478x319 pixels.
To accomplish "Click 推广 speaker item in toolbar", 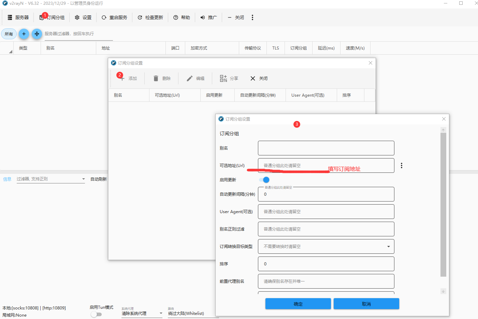I will point(208,17).
